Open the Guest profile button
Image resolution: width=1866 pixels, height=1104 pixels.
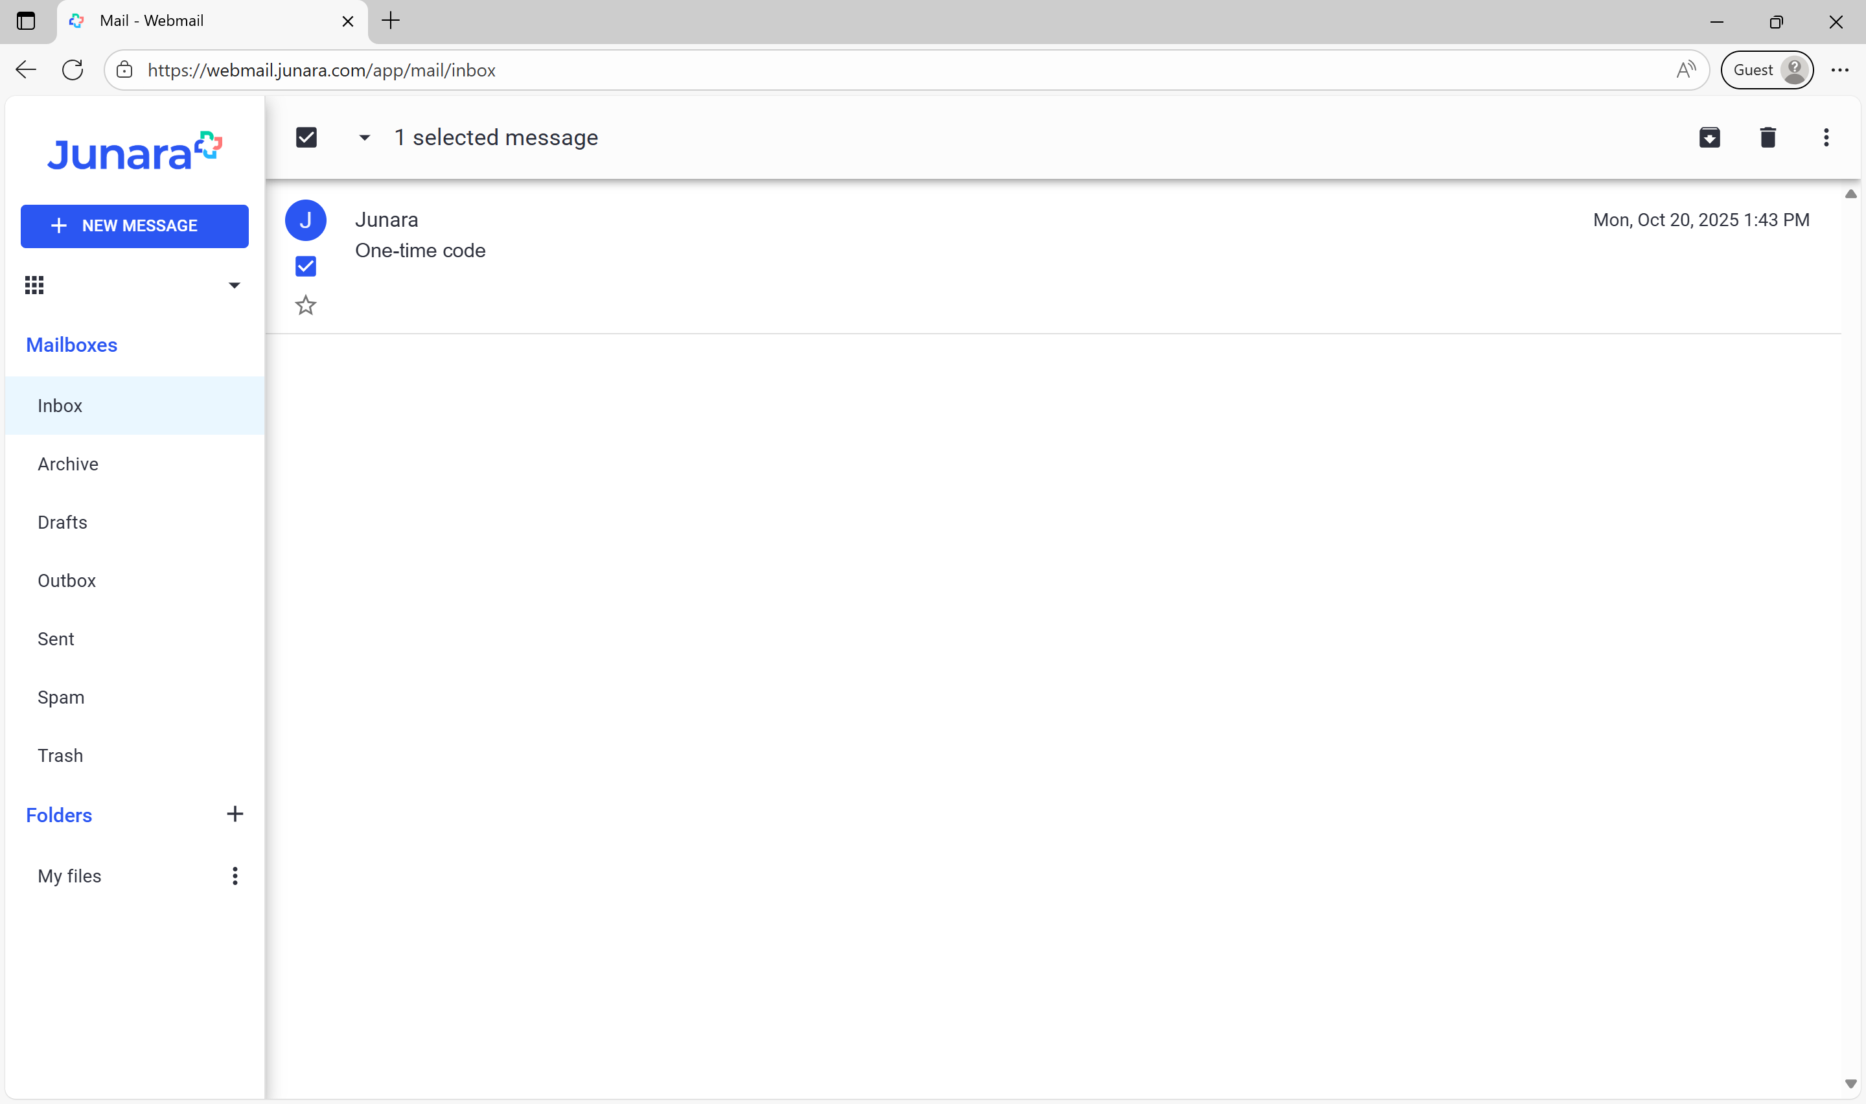pyautogui.click(x=1767, y=70)
